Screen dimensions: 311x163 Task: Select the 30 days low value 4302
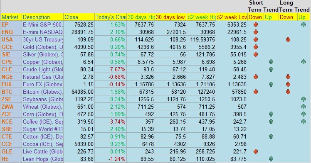pos(171,144)
